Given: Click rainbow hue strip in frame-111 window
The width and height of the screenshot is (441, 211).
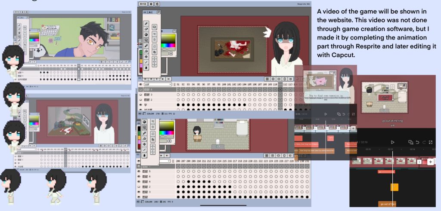Looking at the screenshot, I should [x=168, y=46].
